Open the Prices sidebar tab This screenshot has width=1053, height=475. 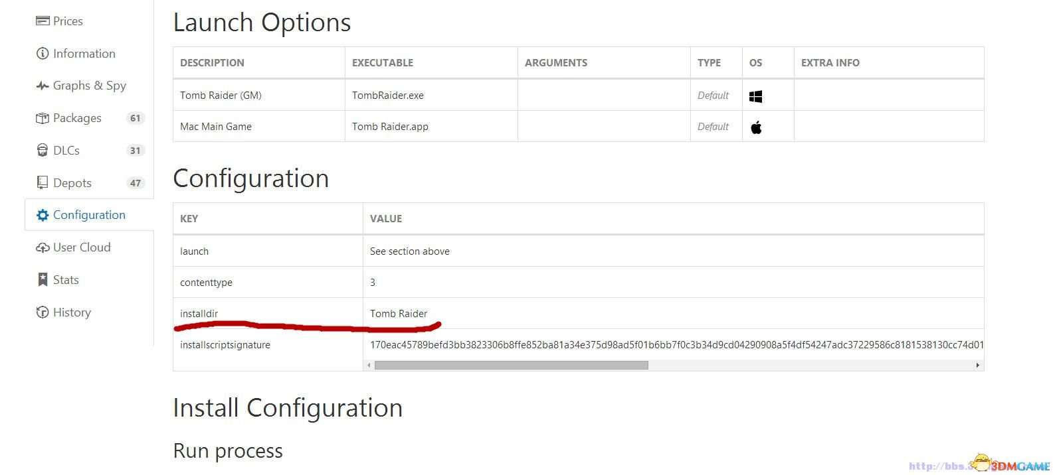[x=89, y=21]
